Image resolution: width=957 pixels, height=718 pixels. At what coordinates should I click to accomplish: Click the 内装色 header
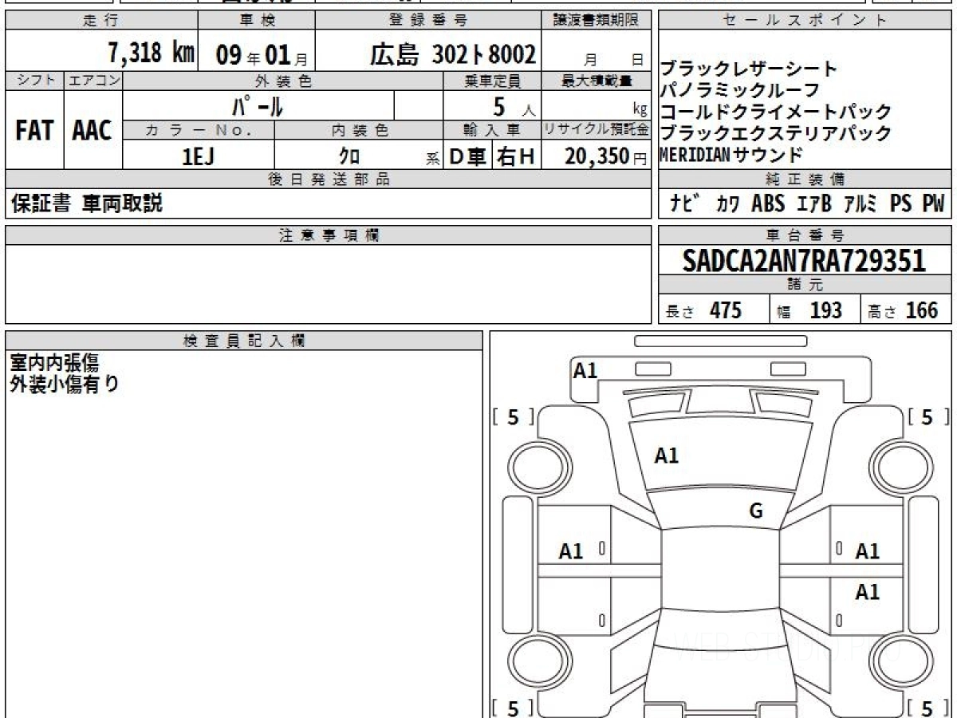click(x=359, y=130)
